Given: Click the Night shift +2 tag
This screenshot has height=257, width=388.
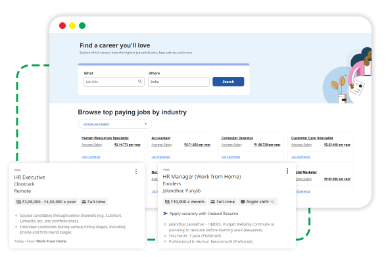Looking at the screenshot, I should 258,202.
